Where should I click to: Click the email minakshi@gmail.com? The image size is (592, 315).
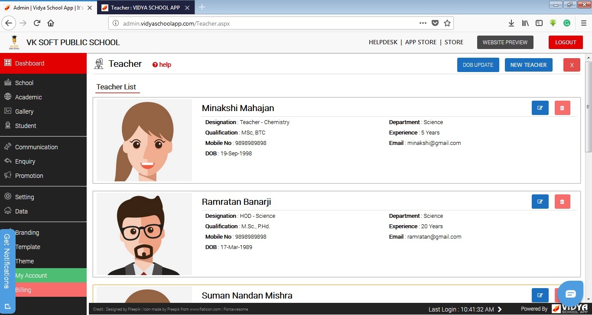coord(434,143)
